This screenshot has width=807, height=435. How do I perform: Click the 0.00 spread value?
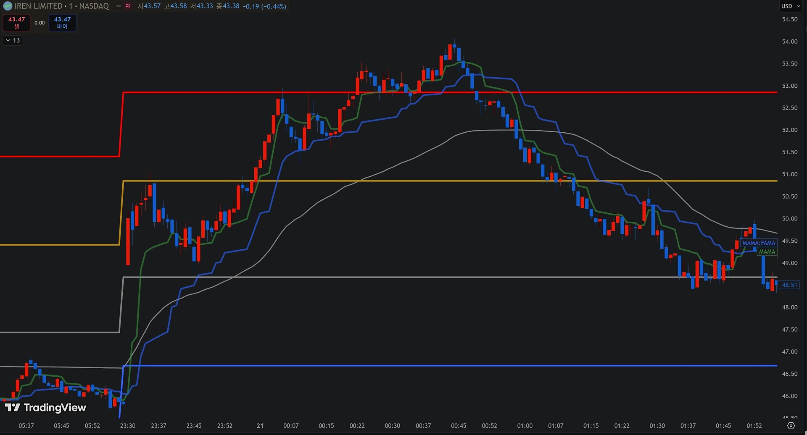tap(40, 23)
